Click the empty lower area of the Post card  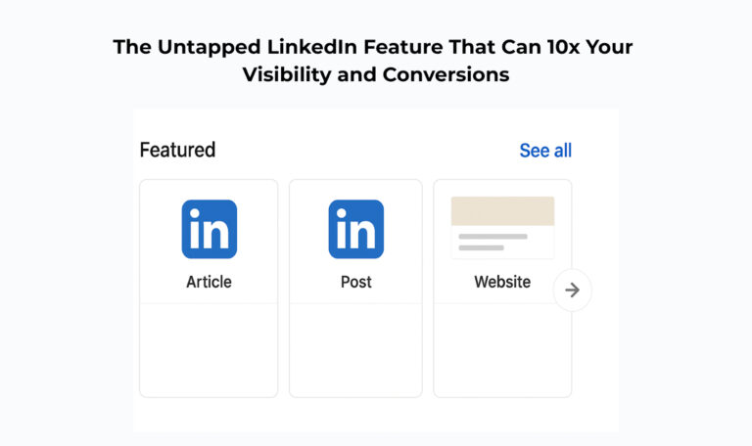pos(355,349)
